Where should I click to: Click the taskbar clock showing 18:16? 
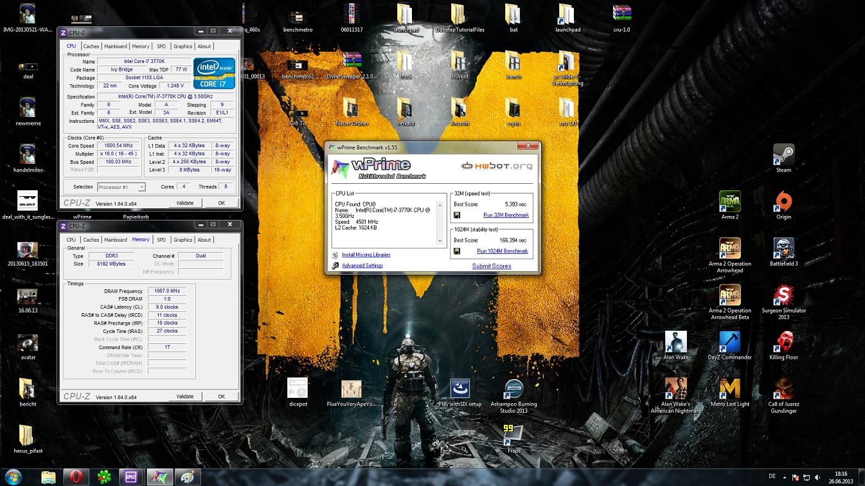tap(841, 476)
